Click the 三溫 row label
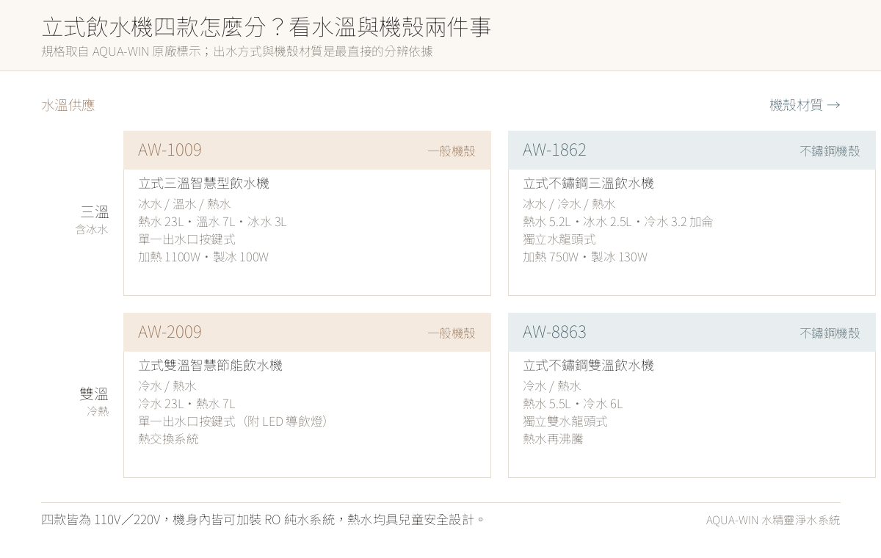 95,212
